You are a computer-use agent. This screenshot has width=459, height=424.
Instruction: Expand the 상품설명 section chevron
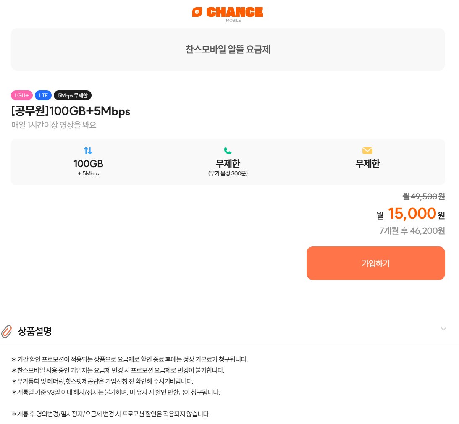(443, 329)
